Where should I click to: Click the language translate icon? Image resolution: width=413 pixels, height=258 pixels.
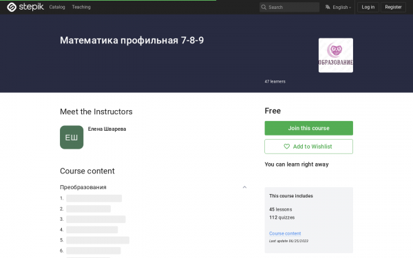click(x=328, y=7)
